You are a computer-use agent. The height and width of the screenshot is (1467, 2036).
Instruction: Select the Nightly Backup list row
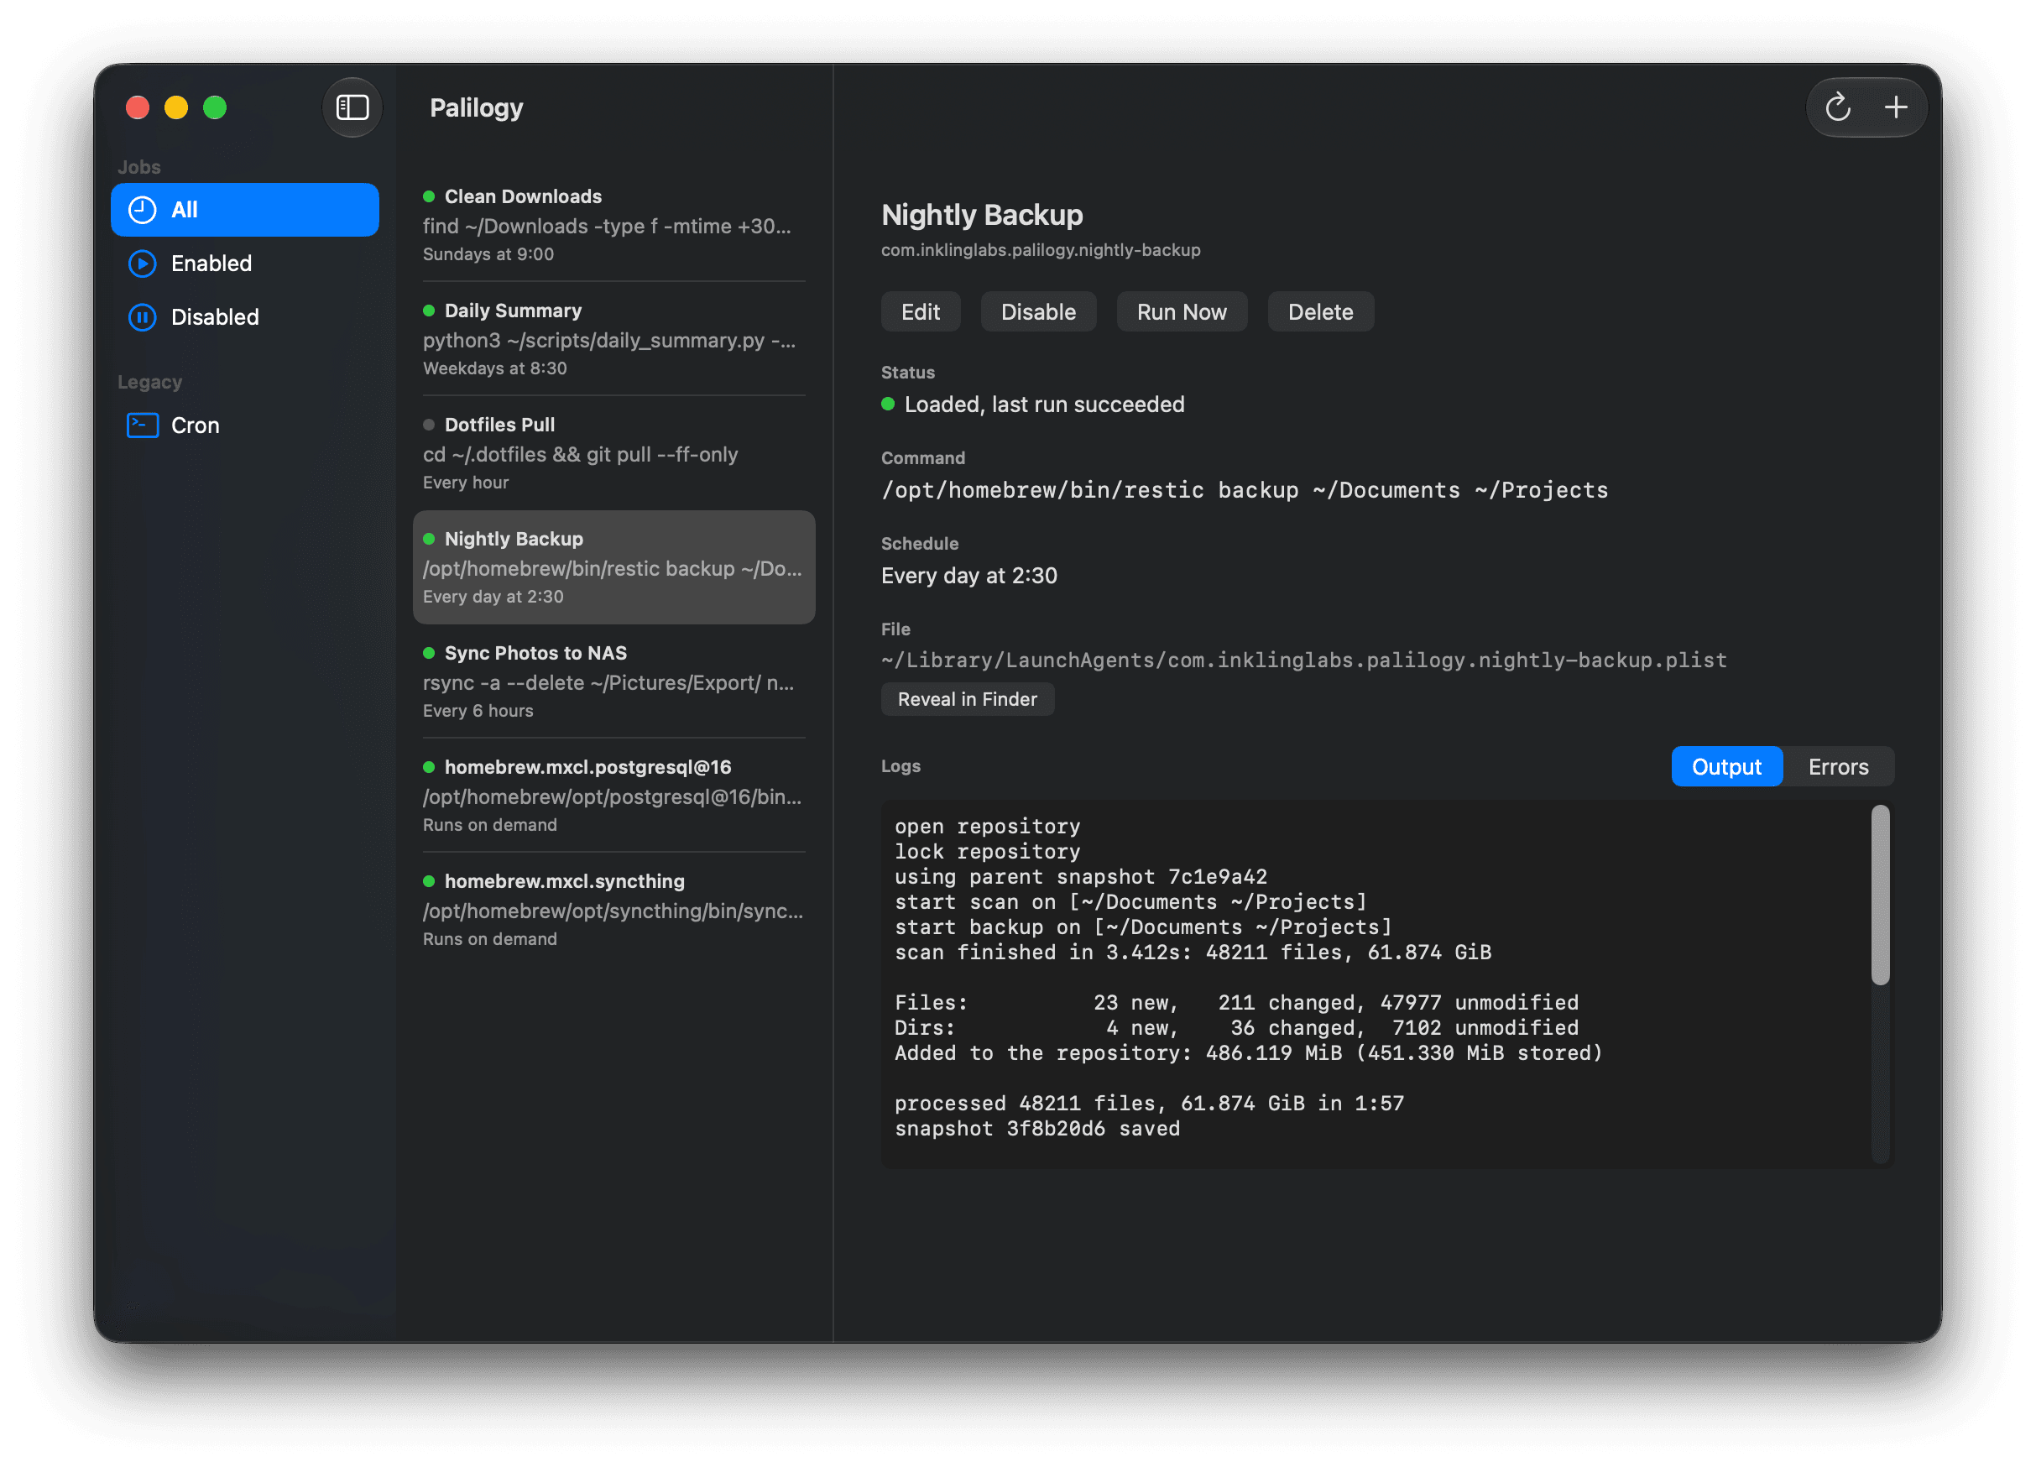click(613, 566)
